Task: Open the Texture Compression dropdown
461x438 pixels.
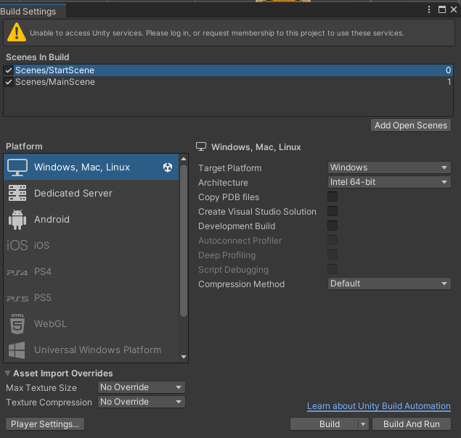Action: (x=142, y=402)
